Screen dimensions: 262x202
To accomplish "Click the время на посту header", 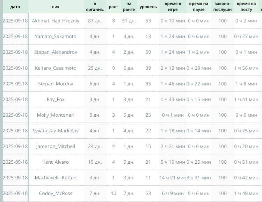I will tap(246, 7).
